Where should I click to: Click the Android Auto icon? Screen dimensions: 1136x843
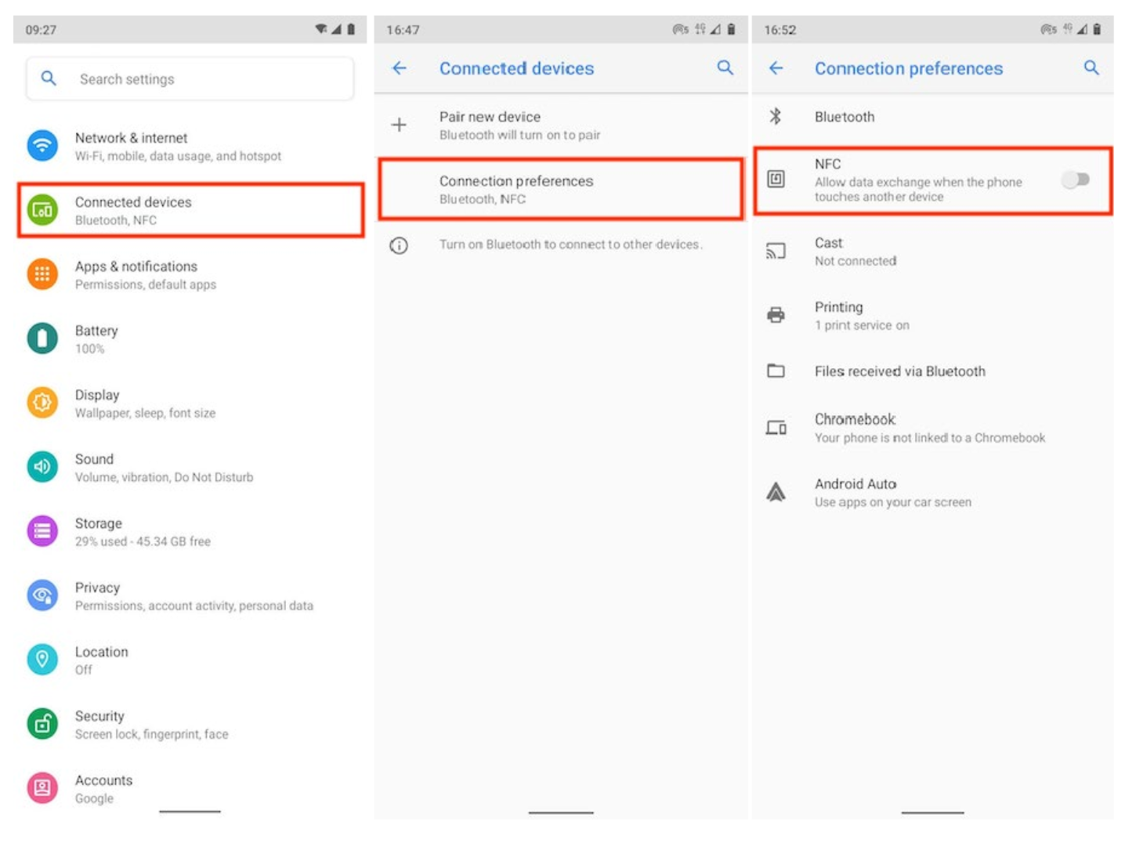point(776,492)
